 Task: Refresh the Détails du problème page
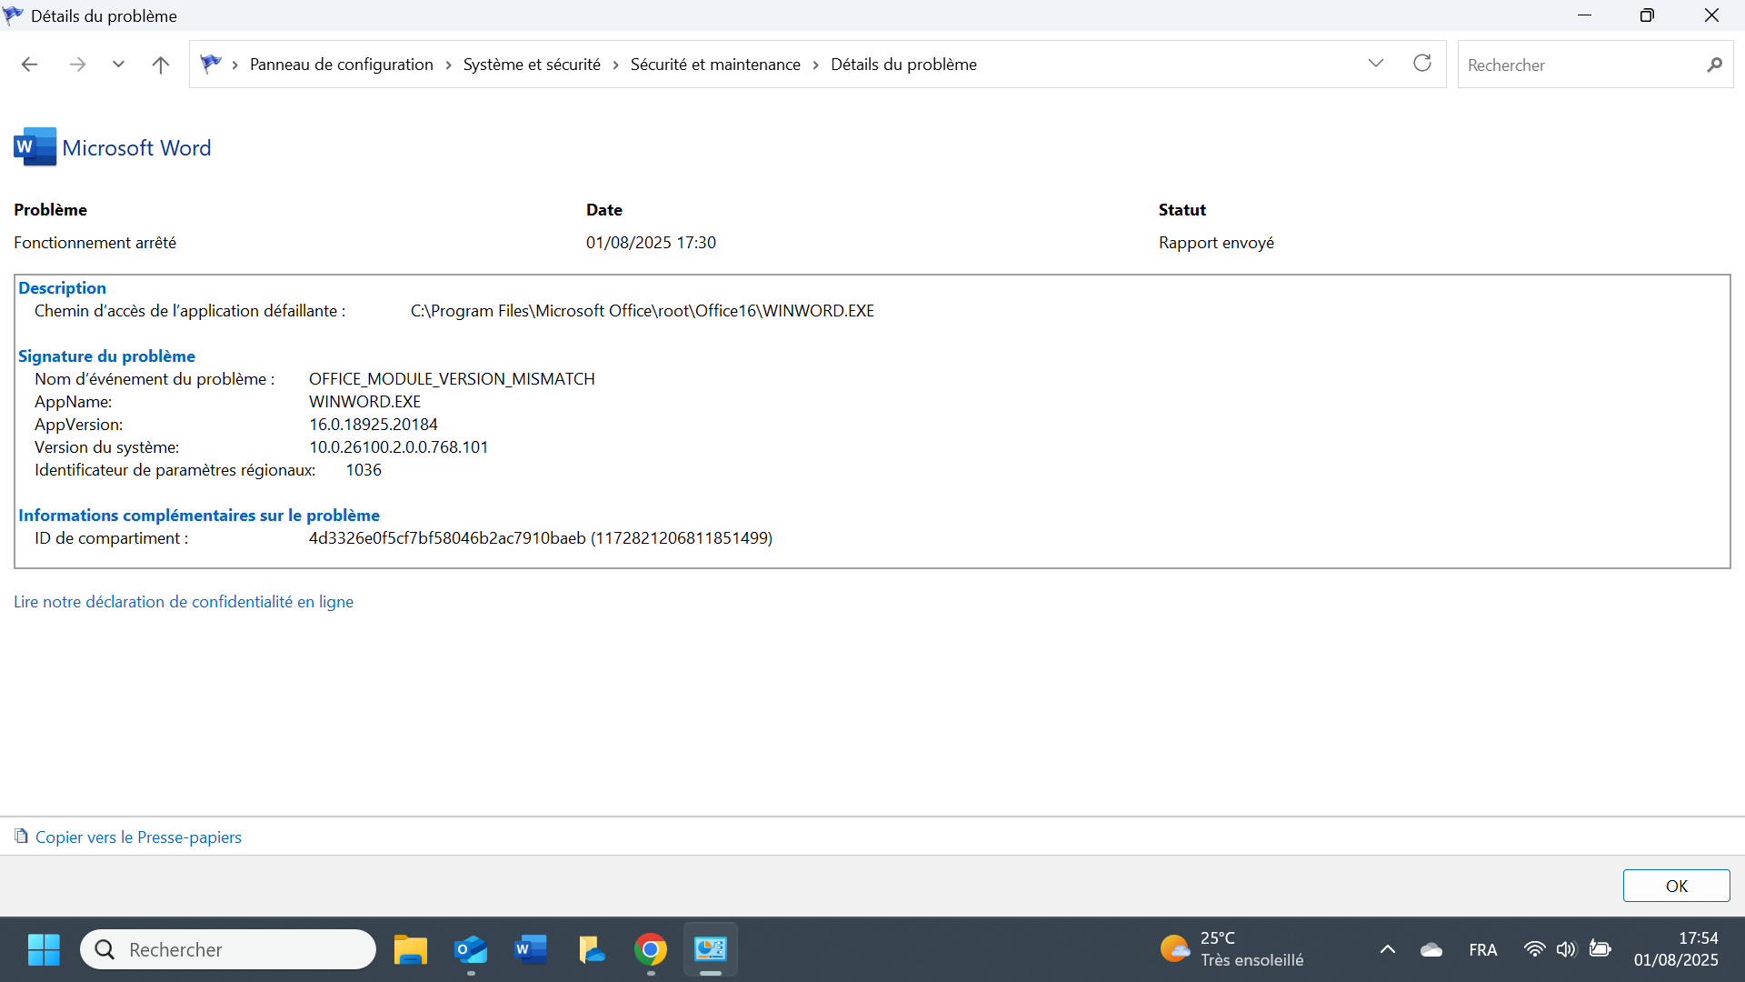coord(1422,64)
